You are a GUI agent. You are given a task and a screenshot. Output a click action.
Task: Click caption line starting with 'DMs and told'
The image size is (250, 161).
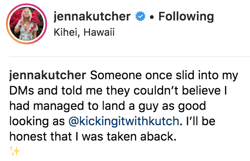pyautogui.click(x=118, y=91)
